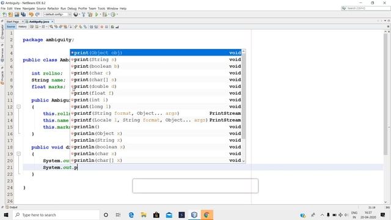Open the File menu
This screenshot has height=220, width=391.
3,9
